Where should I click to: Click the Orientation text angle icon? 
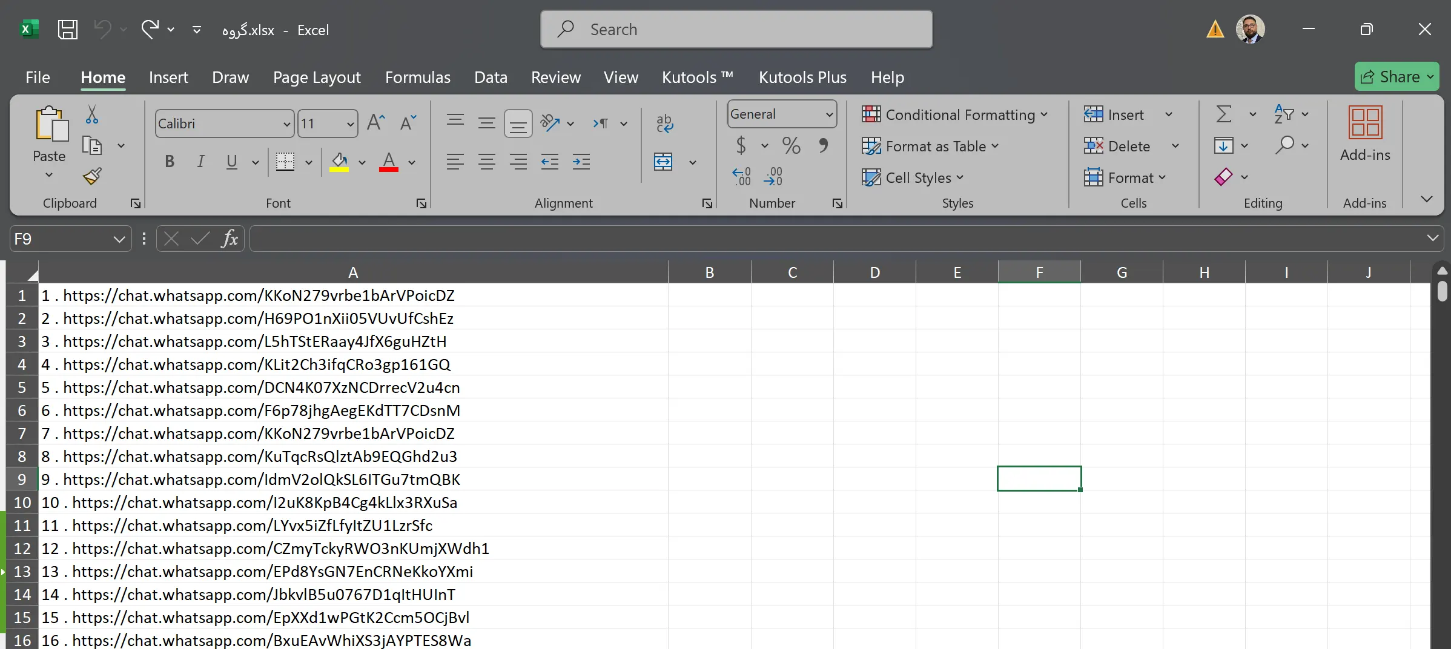550,123
